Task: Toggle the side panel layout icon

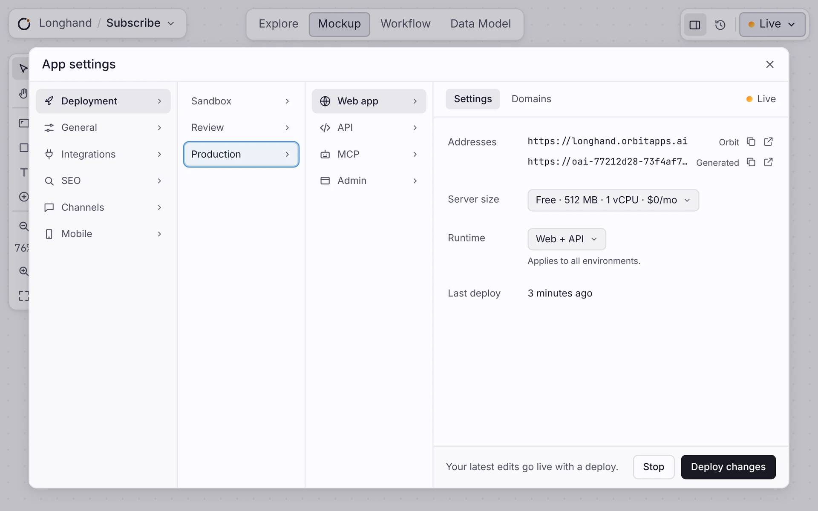Action: pyautogui.click(x=695, y=25)
